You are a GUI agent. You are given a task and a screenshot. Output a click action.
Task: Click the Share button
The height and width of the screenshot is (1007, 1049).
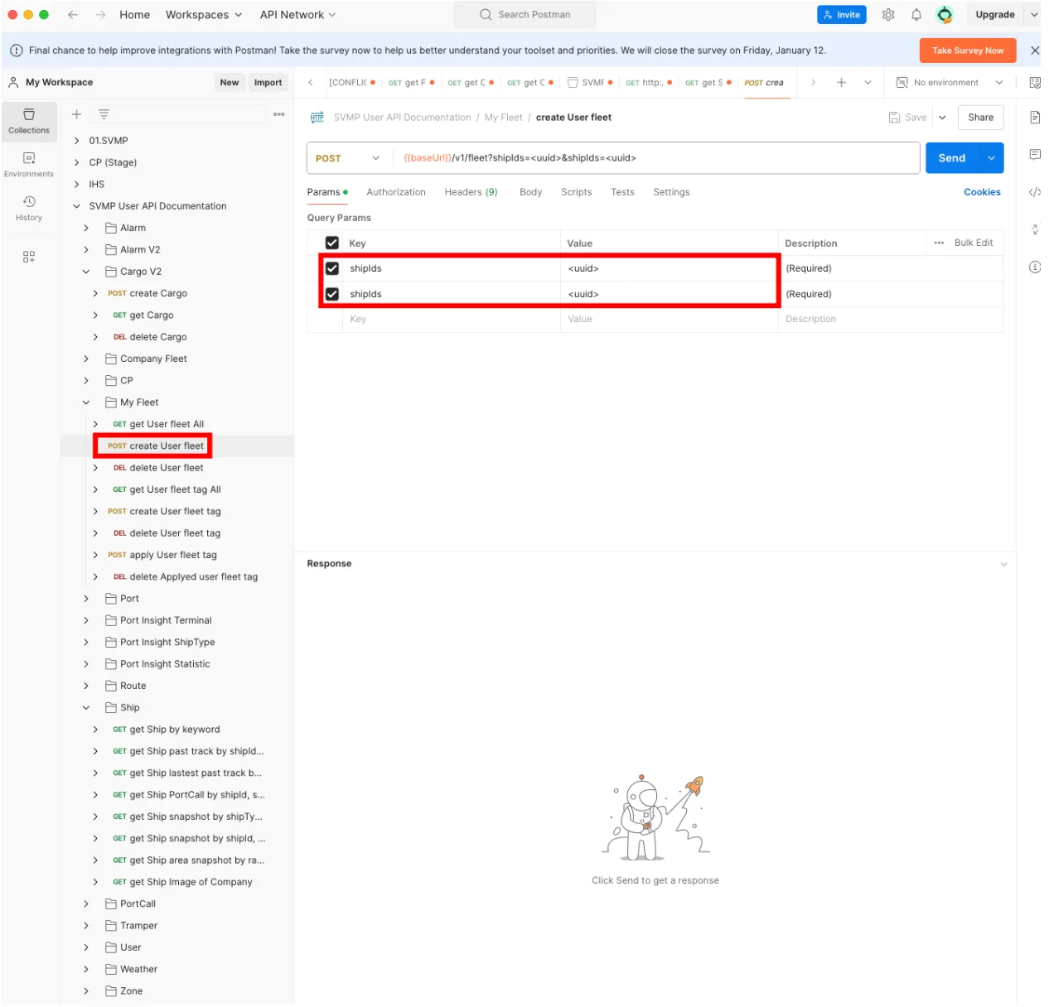coord(980,118)
